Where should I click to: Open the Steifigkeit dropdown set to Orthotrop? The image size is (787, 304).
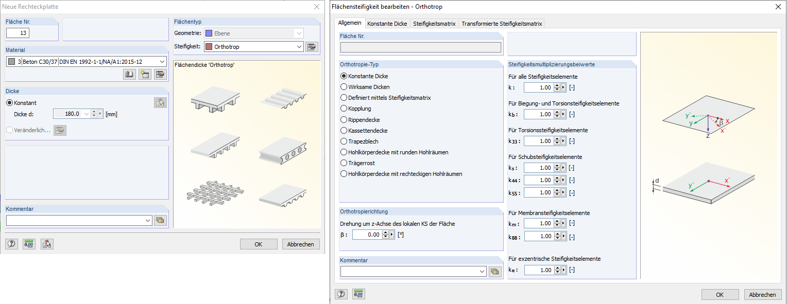pyautogui.click(x=298, y=46)
